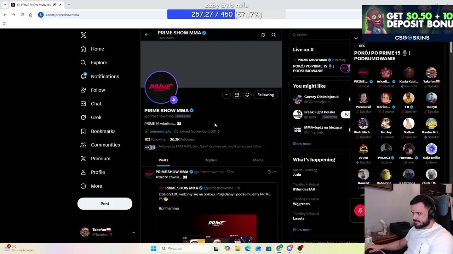
Task: Click the Premium X icon
Action: pyautogui.click(x=83, y=158)
